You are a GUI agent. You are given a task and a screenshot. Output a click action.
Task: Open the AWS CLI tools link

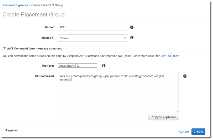click(170, 56)
